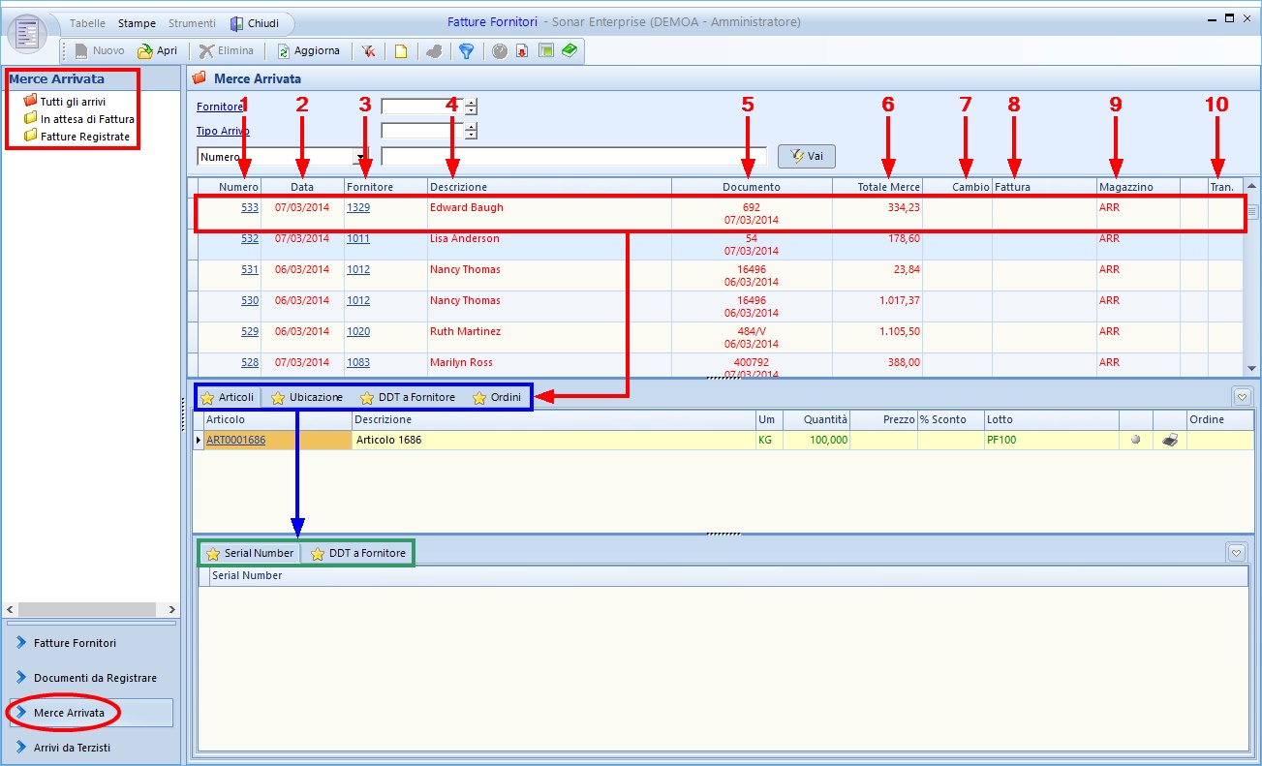1262x766 pixels.
Task: Click the green book icon in toolbar
Action: (569, 51)
